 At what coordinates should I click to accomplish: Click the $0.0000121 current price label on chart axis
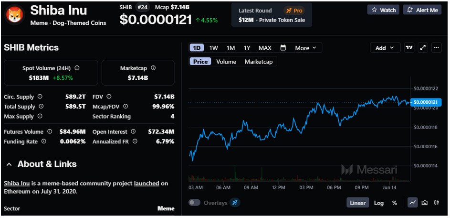[x=426, y=102]
